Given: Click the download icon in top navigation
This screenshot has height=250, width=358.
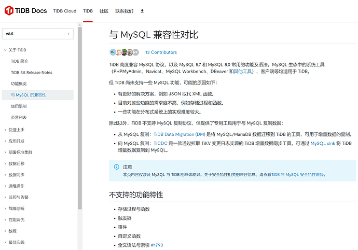Looking at the screenshot, I should pyautogui.click(x=143, y=11).
